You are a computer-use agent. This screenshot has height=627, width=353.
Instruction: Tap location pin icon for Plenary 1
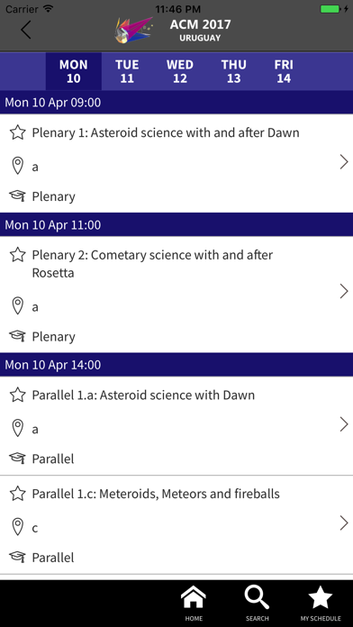point(17,166)
